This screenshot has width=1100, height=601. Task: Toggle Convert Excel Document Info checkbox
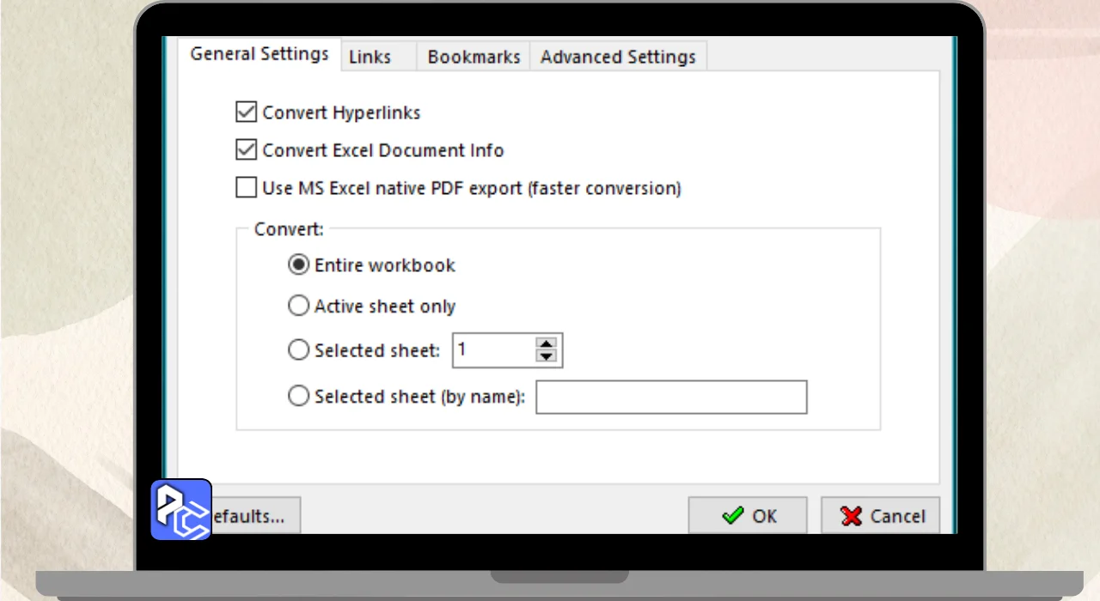coord(247,150)
